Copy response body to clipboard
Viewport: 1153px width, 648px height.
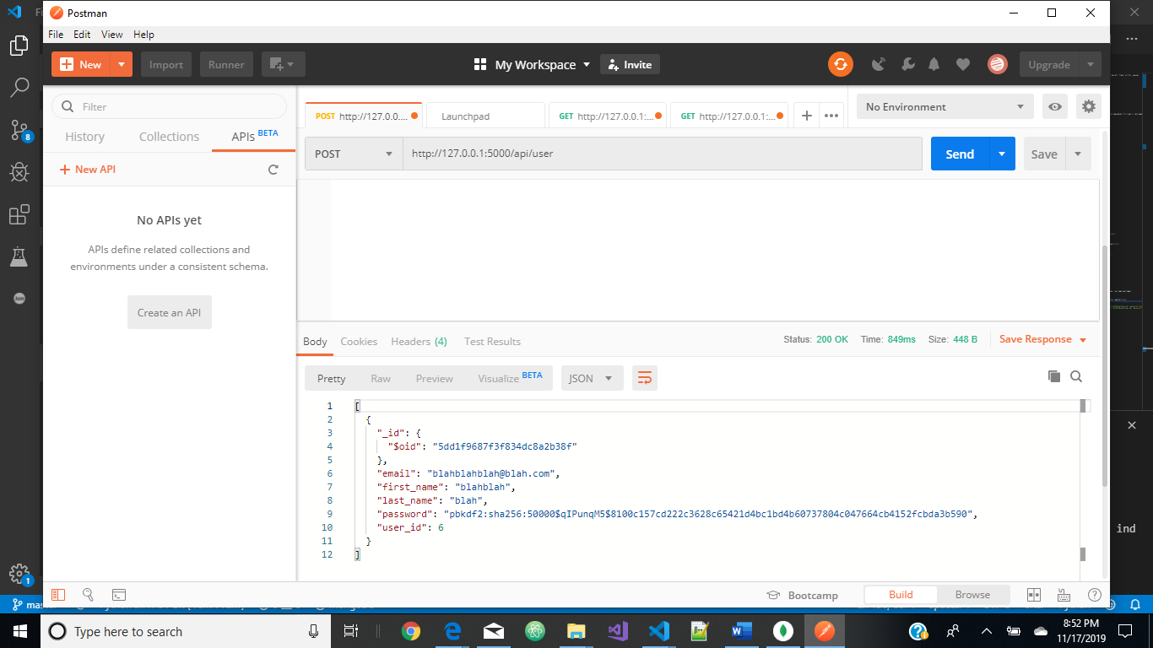1053,376
